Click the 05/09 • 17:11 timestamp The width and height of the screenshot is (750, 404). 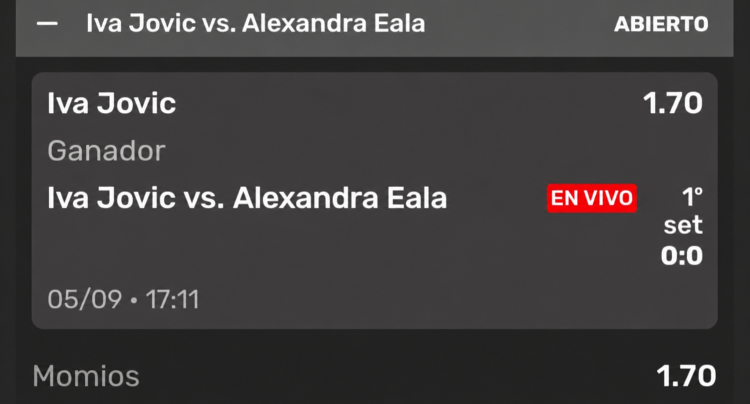pos(123,300)
